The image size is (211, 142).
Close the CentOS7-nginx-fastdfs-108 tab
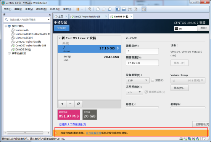[x=106, y=16]
